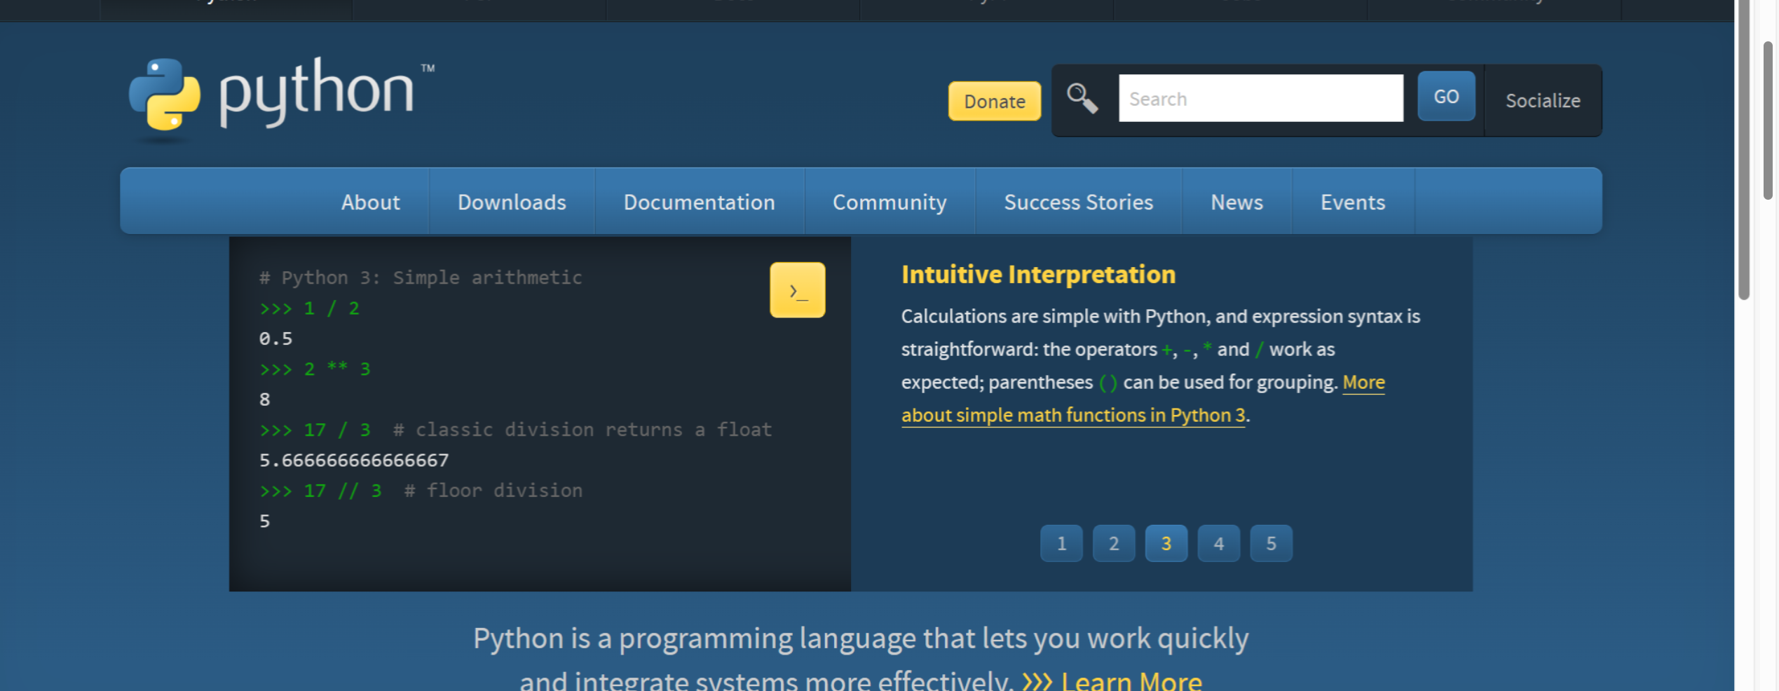Open the Events menu

point(1352,203)
